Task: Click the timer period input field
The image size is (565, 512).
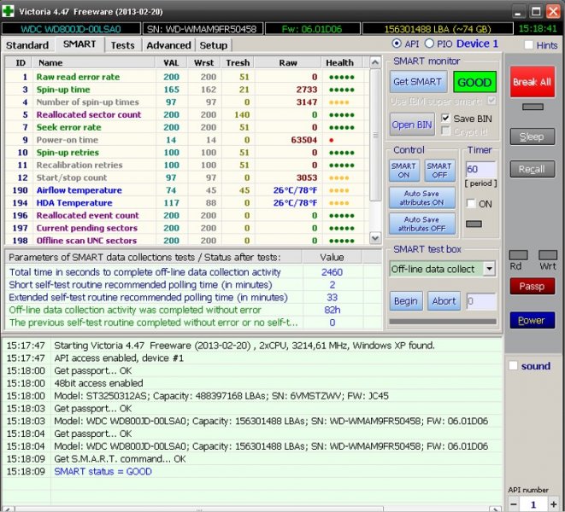Action: pos(480,169)
